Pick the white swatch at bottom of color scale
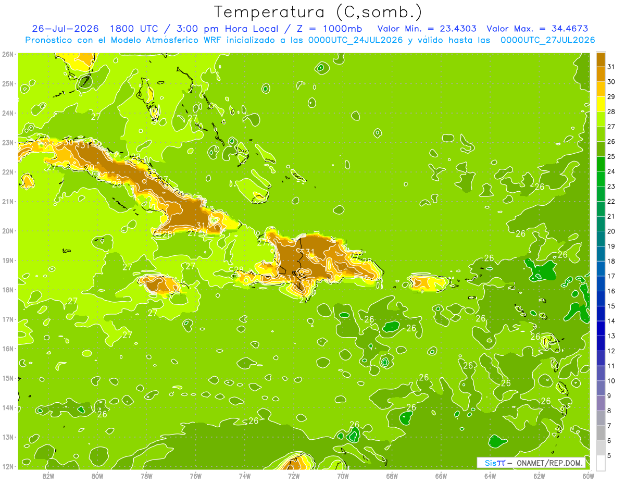Screen dimensions: 625x483 601,463
